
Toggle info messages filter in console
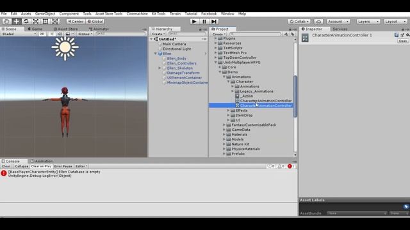(x=271, y=166)
